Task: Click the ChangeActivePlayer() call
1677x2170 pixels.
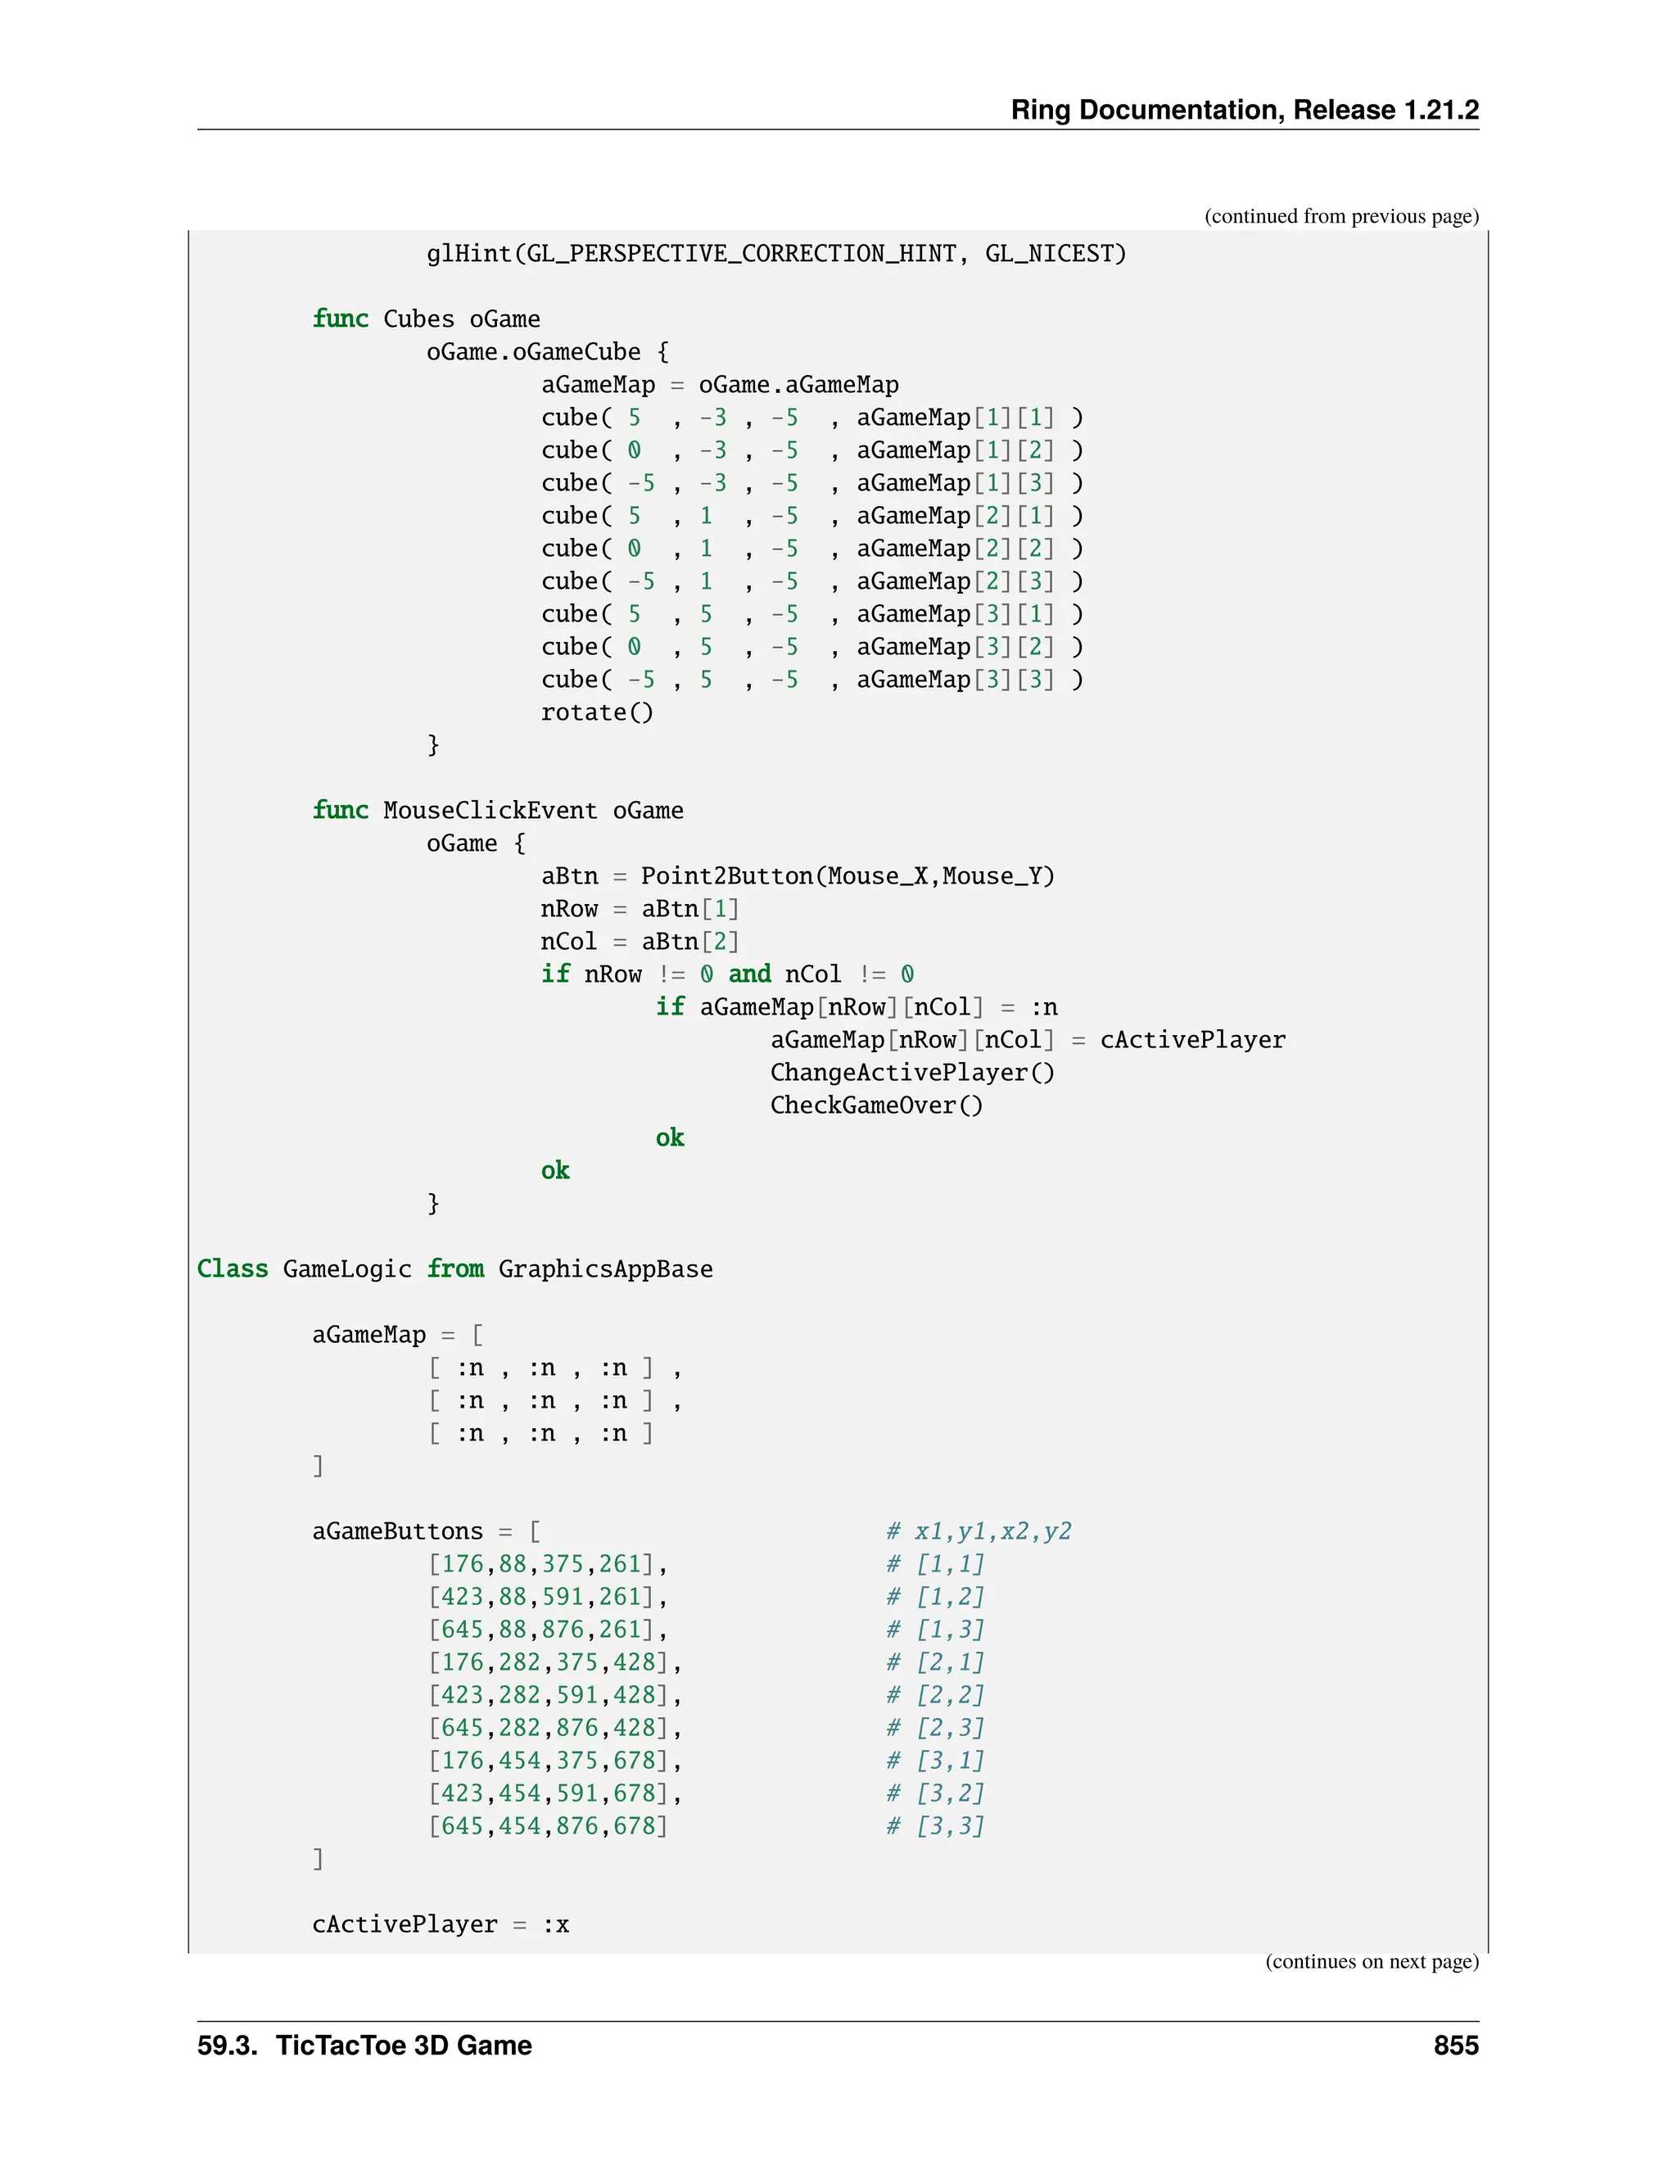Action: click(x=912, y=1073)
